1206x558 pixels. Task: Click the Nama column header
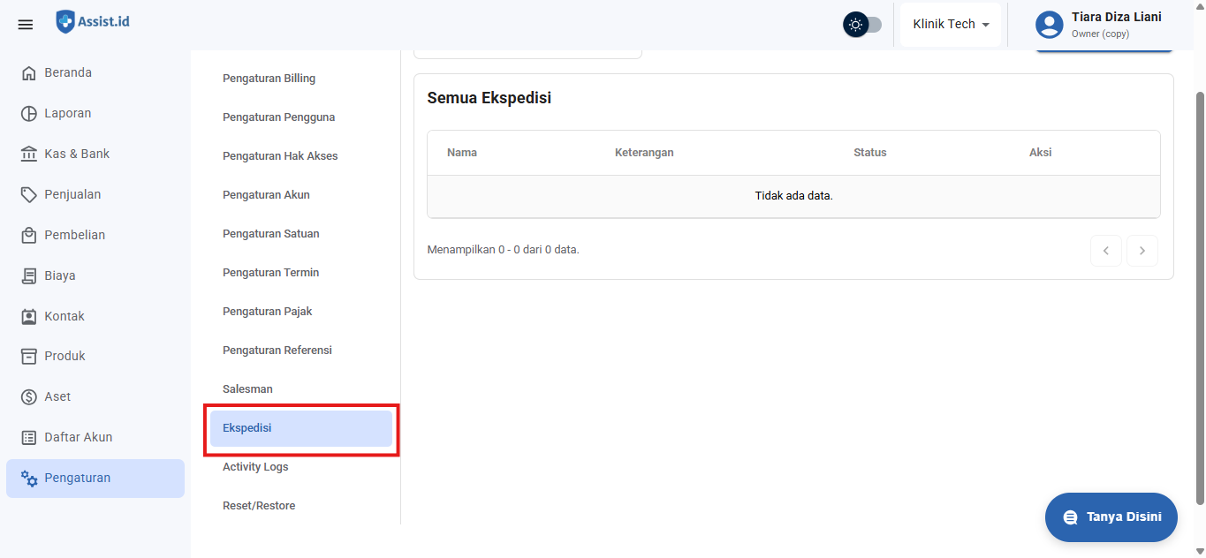point(462,153)
